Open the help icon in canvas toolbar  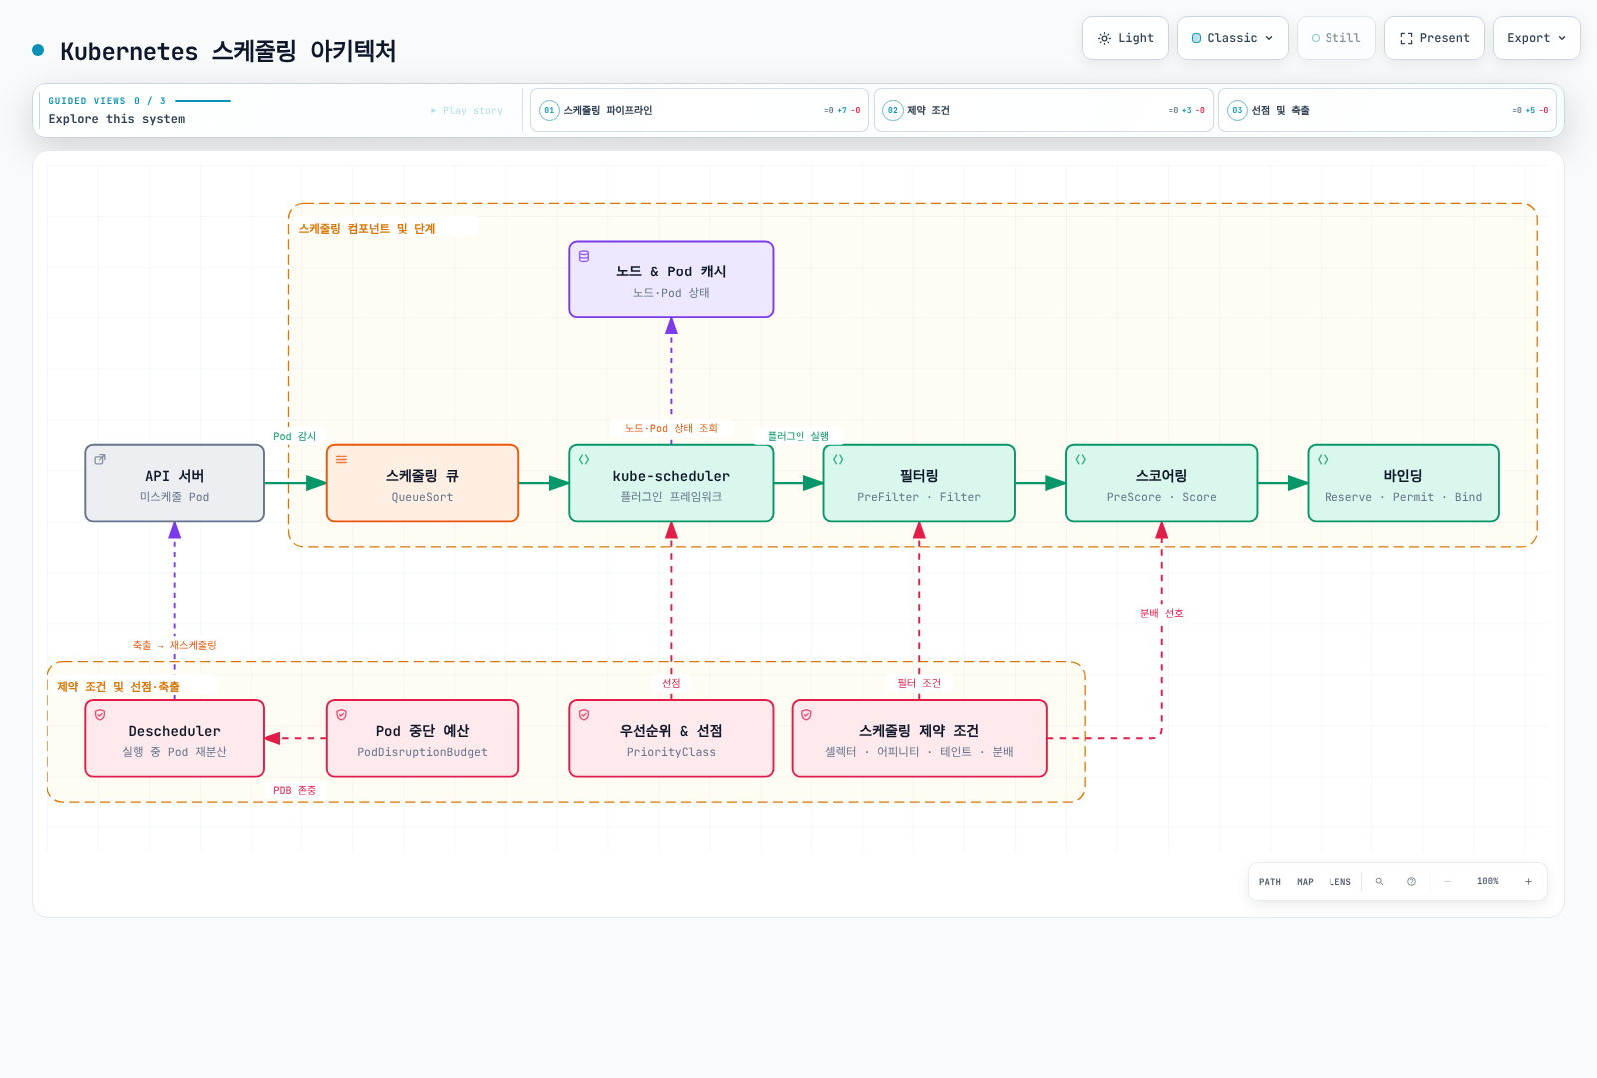click(1411, 882)
